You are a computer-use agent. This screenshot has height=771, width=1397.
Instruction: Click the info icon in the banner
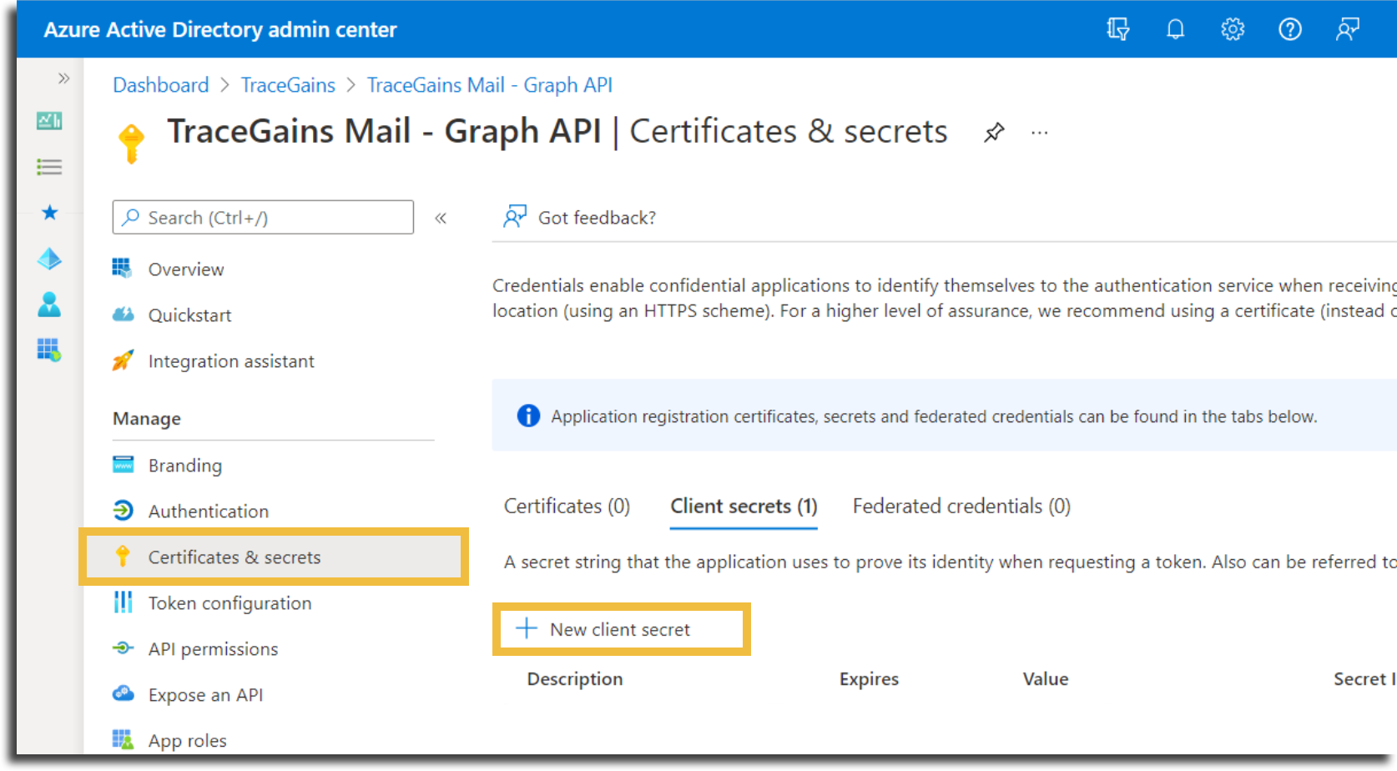click(x=528, y=416)
